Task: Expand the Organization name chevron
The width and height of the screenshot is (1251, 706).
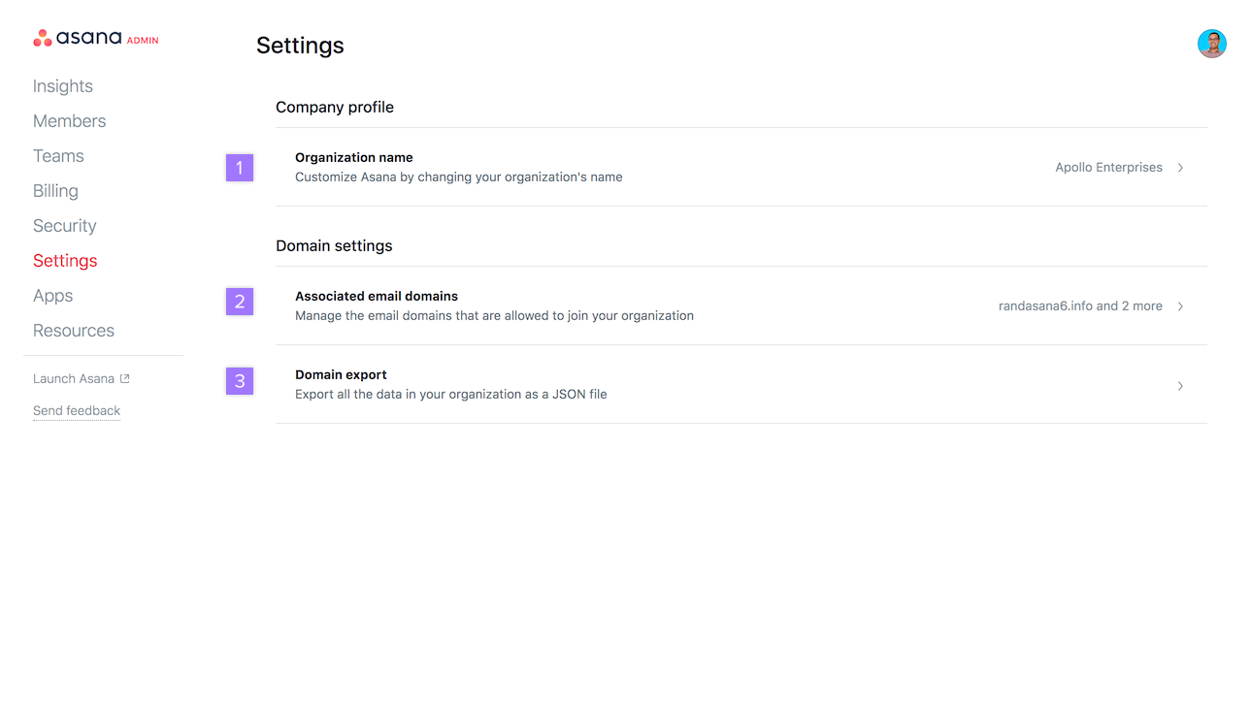Action: (1180, 168)
